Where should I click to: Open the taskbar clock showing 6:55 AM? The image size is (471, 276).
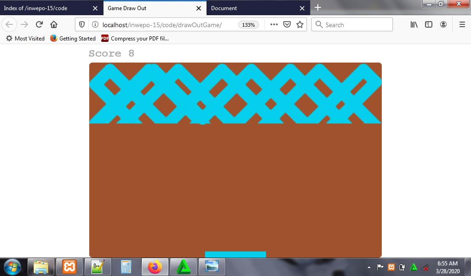click(x=448, y=267)
